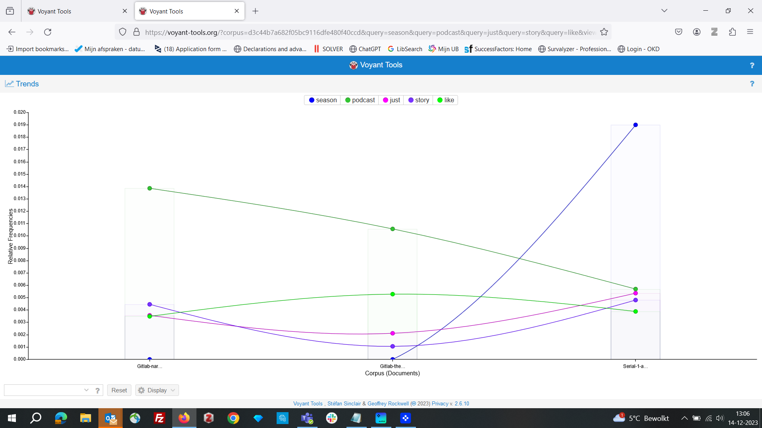Show site tracking protection shield
The width and height of the screenshot is (762, 428).
coord(123,32)
